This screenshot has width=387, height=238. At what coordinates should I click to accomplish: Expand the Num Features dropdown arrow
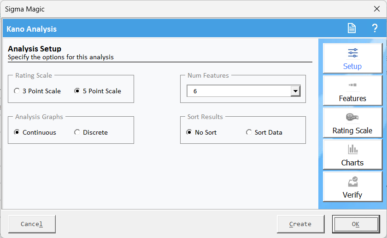pyautogui.click(x=295, y=91)
